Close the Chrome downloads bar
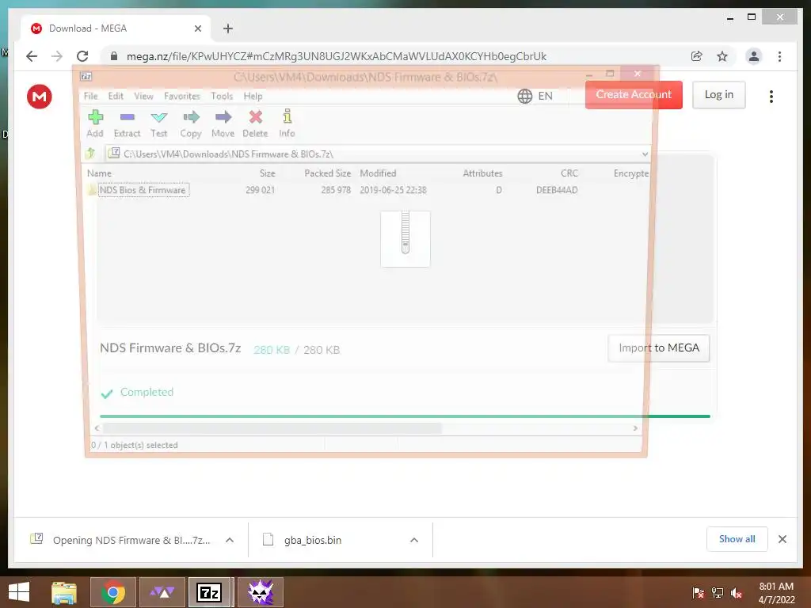The height and width of the screenshot is (608, 811). click(x=782, y=539)
